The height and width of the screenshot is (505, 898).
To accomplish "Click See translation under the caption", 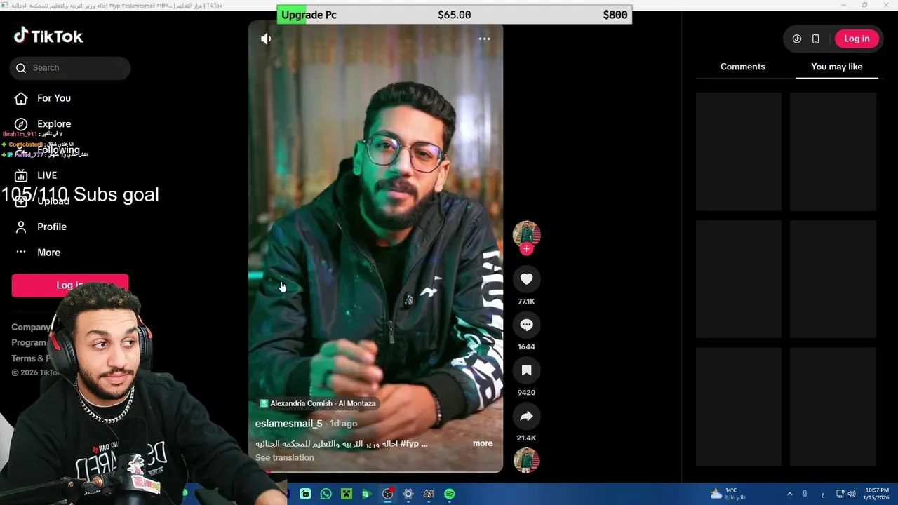I will point(284,458).
